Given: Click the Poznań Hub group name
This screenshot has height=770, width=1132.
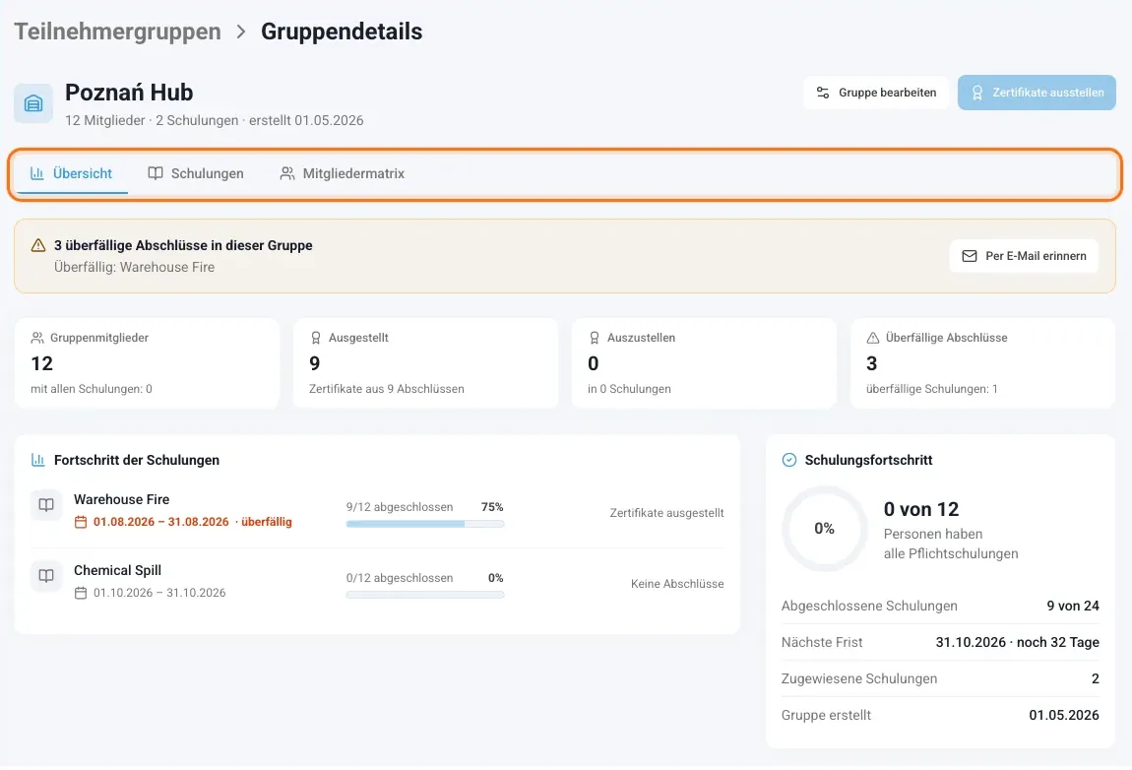Looking at the screenshot, I should pos(129,93).
